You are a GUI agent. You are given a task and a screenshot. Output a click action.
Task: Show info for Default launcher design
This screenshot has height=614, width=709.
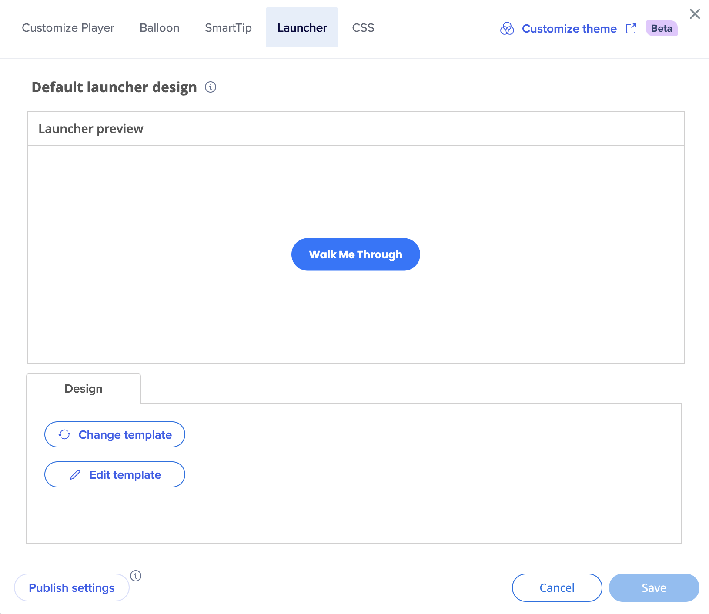click(211, 87)
